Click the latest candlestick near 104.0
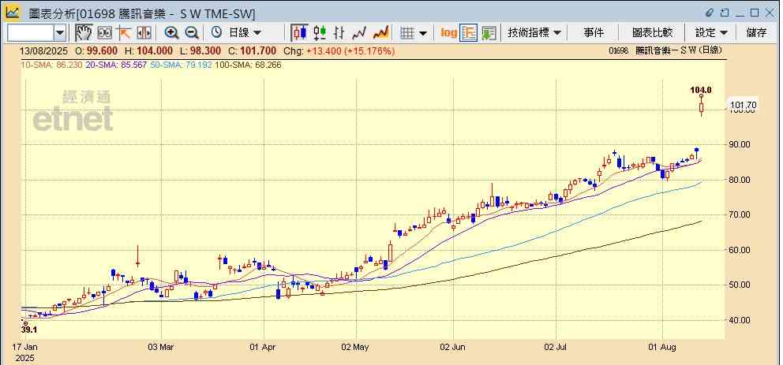Viewport: 783px width, 365px height. (x=702, y=106)
